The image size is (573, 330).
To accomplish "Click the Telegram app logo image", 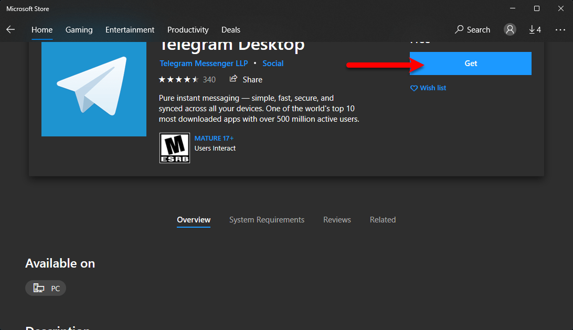I will pos(94,89).
